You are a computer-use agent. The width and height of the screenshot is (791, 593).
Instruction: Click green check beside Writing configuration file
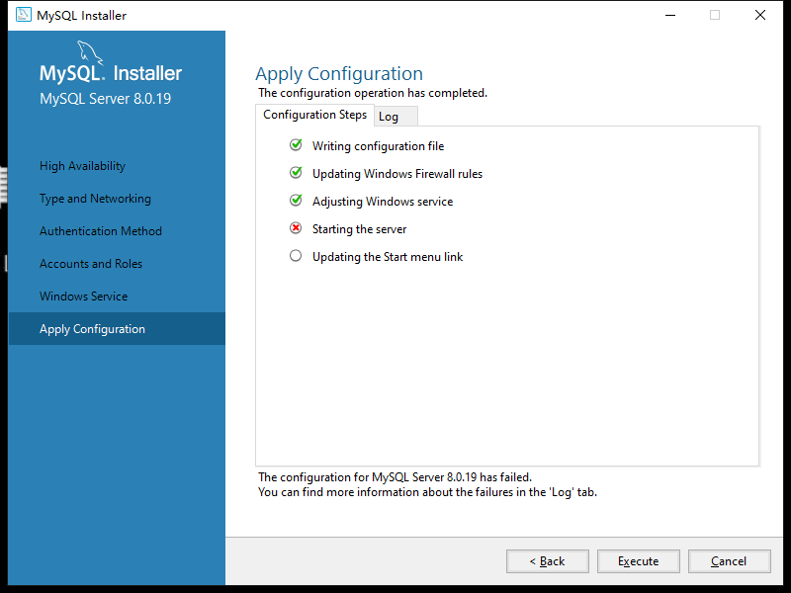click(x=296, y=145)
